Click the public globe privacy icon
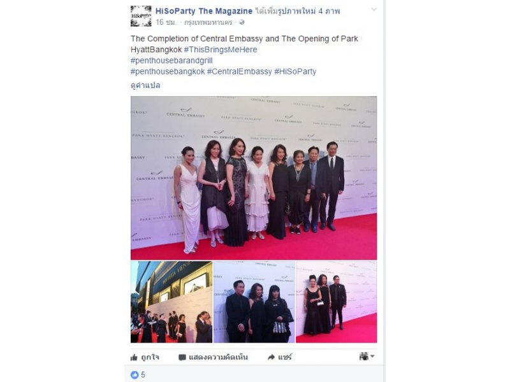The image size is (510, 382). [x=242, y=22]
